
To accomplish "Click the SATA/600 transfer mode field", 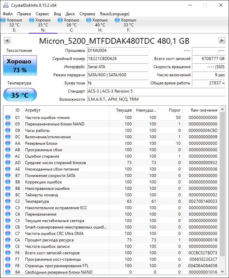I will click(x=118, y=75).
